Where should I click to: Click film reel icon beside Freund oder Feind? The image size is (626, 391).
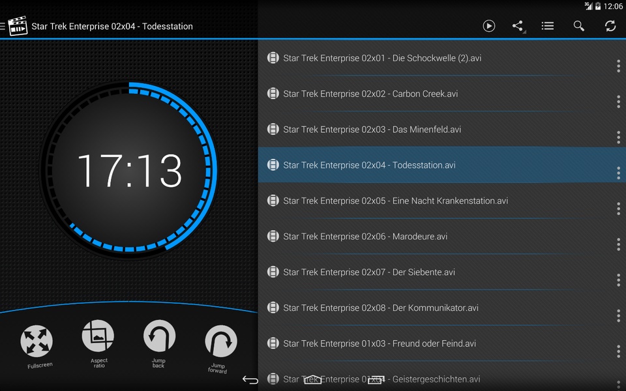point(273,343)
